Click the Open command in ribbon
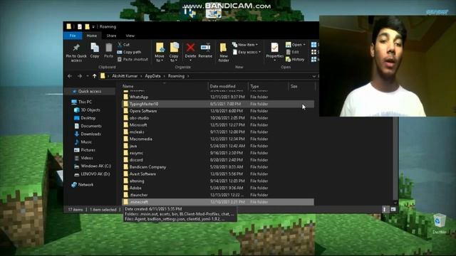The width and height of the screenshot is (456, 256). [x=296, y=45]
